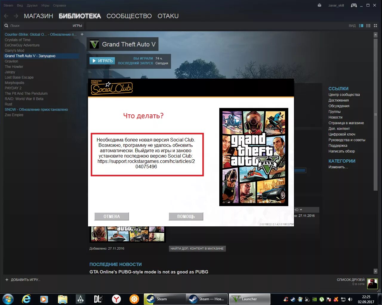
Task: Click the scrollbar down arrow on the game page
Action: coord(375,271)
